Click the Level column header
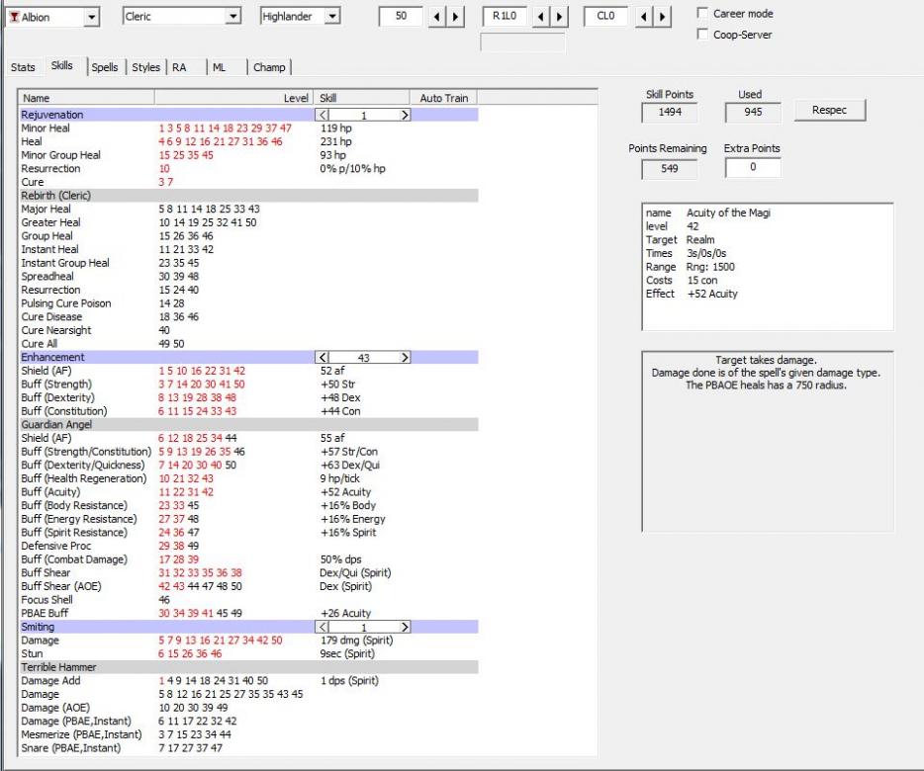 tap(233, 98)
